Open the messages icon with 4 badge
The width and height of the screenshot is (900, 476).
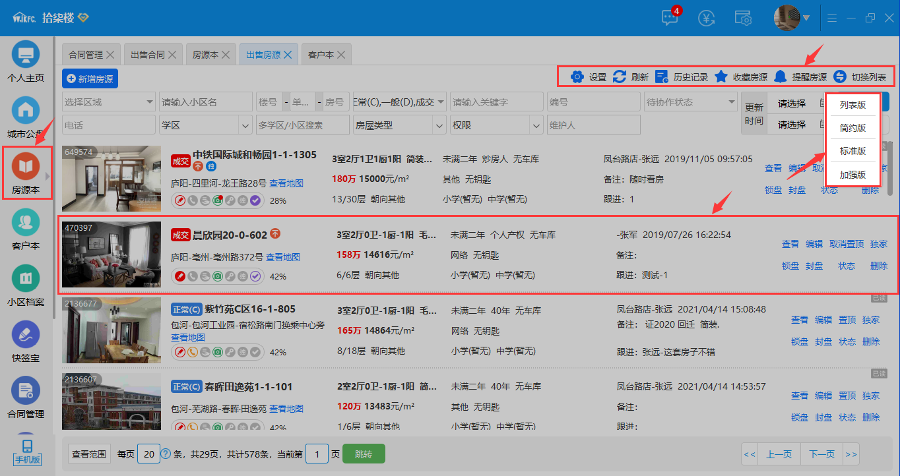[x=670, y=18]
